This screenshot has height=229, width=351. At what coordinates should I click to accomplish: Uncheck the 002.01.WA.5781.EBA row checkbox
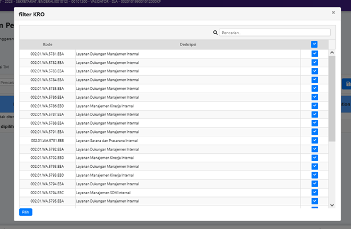click(x=314, y=54)
